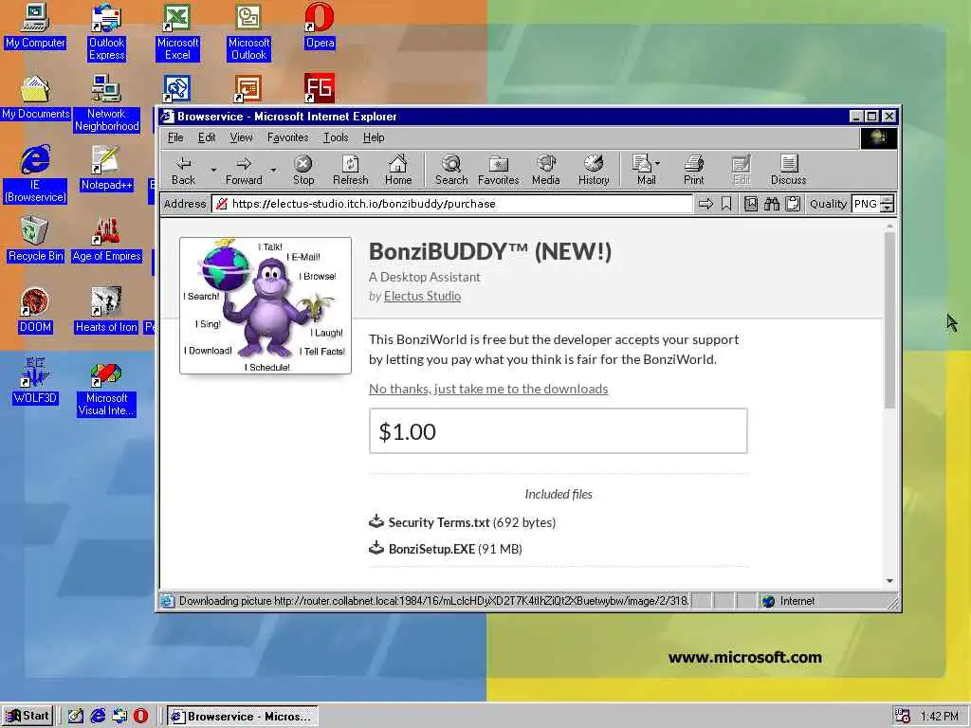Image resolution: width=971 pixels, height=728 pixels.
Task: Click the system tray scheduler icon
Action: point(903,717)
